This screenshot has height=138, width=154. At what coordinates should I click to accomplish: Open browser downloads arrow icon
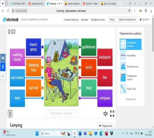(x=151, y=11)
